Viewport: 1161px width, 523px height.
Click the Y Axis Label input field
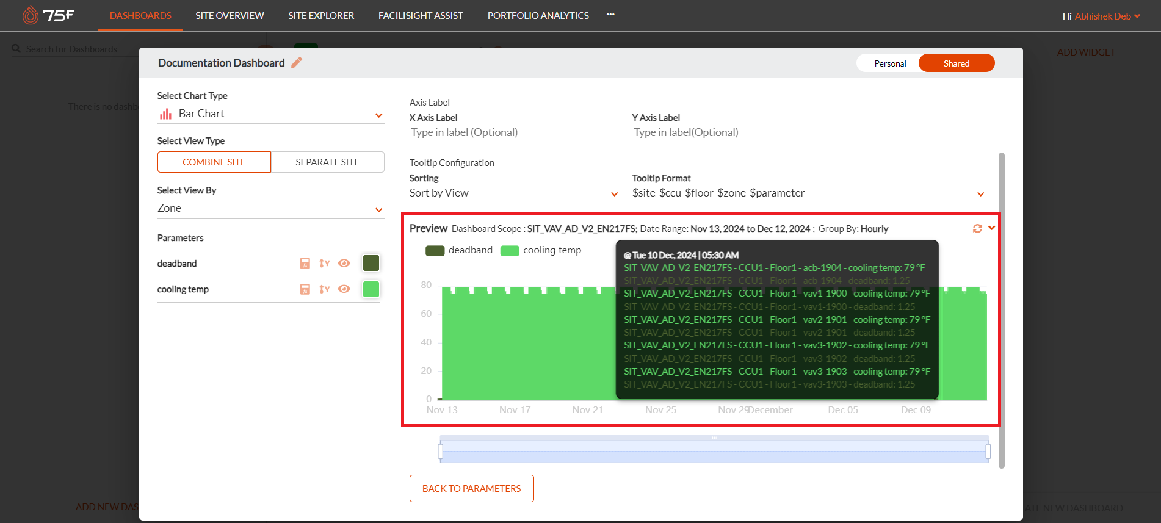(737, 132)
